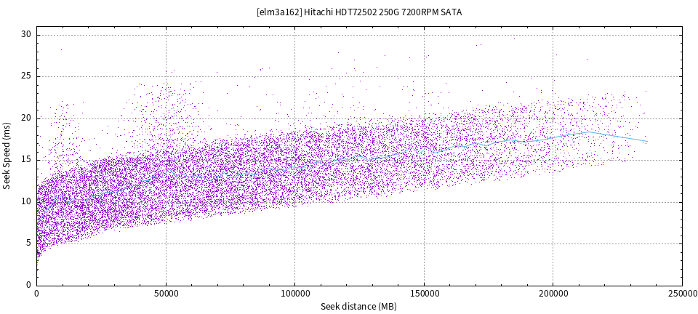698x314 pixels.
Task: Click the 10 tick label on y-axis
Action: (x=26, y=202)
